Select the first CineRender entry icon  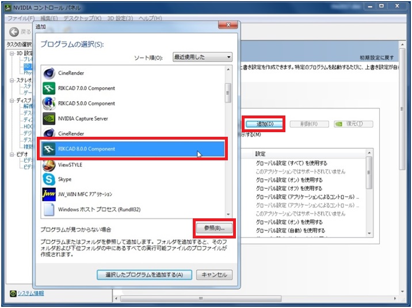(x=49, y=73)
